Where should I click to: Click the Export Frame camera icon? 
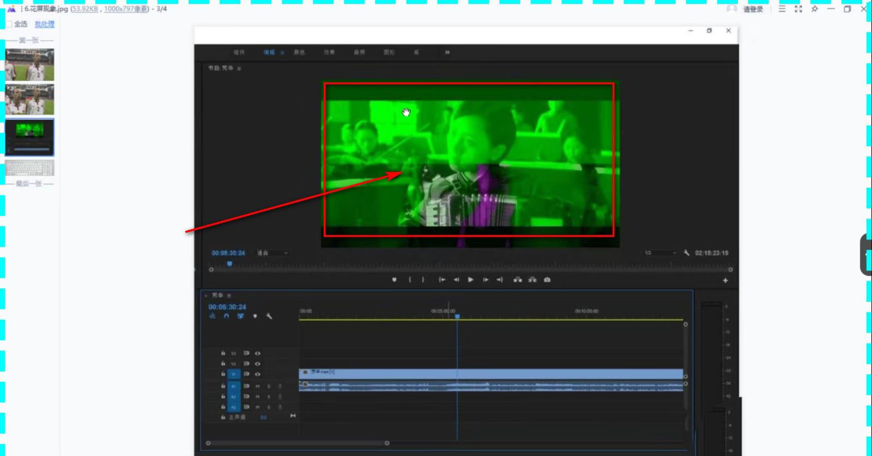click(x=547, y=280)
